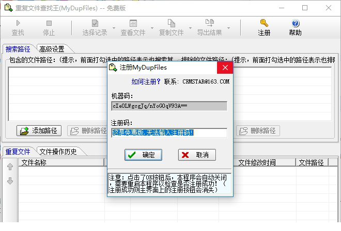Open the 导出结果 dropdown arrow
Viewport: 341px width, 231px height.
pos(228,28)
